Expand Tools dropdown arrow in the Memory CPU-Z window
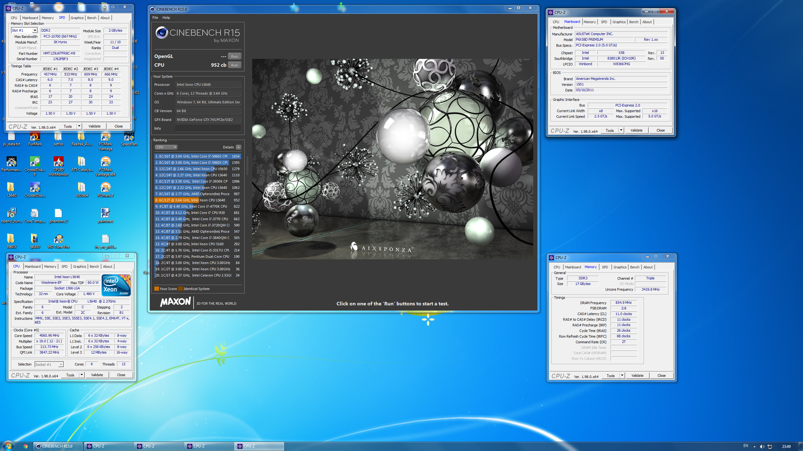 point(622,376)
